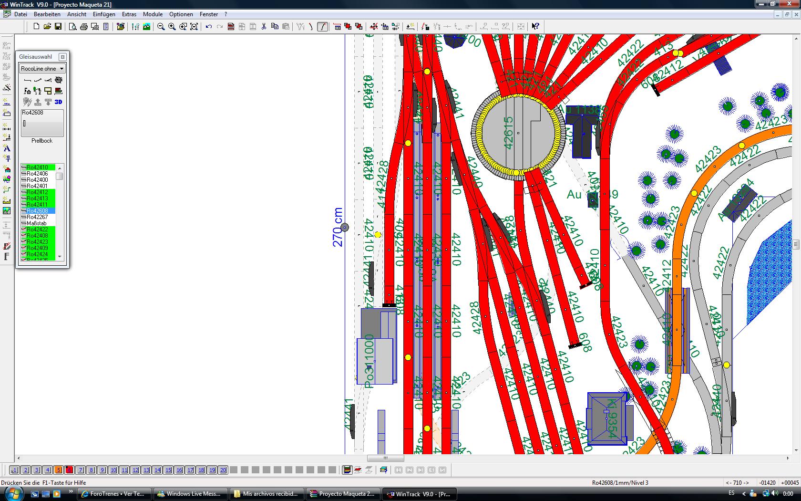Open the RocoLine ohne track system dropdown
Image resolution: width=801 pixels, height=501 pixels.
[x=42, y=69]
